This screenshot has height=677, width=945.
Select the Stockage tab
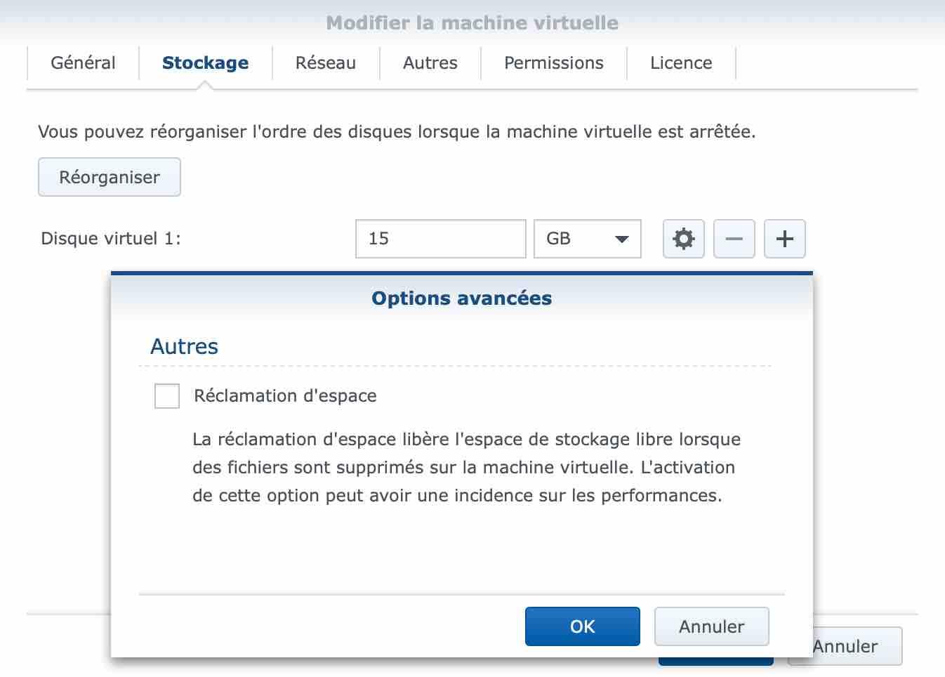tap(205, 63)
